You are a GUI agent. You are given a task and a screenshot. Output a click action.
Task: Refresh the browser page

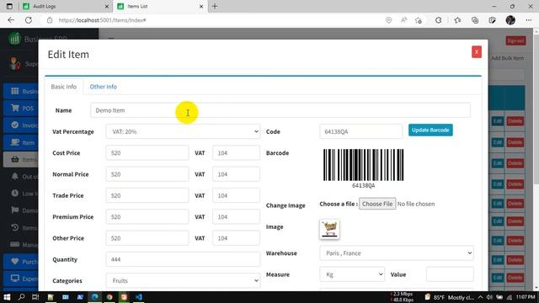coord(29,20)
